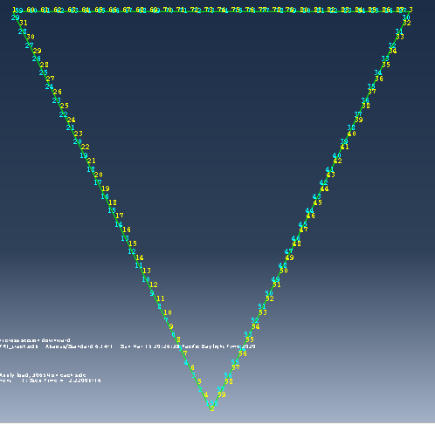Image resolution: width=435 pixels, height=425 pixels.
Task: Pick yellow node label 28 on left edge
Action: 45,65
